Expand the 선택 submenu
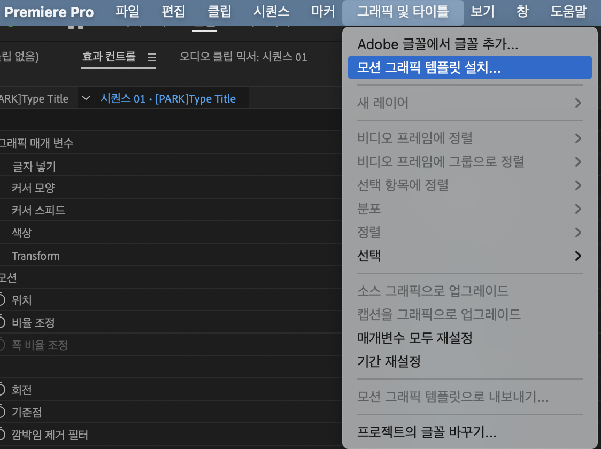 470,256
